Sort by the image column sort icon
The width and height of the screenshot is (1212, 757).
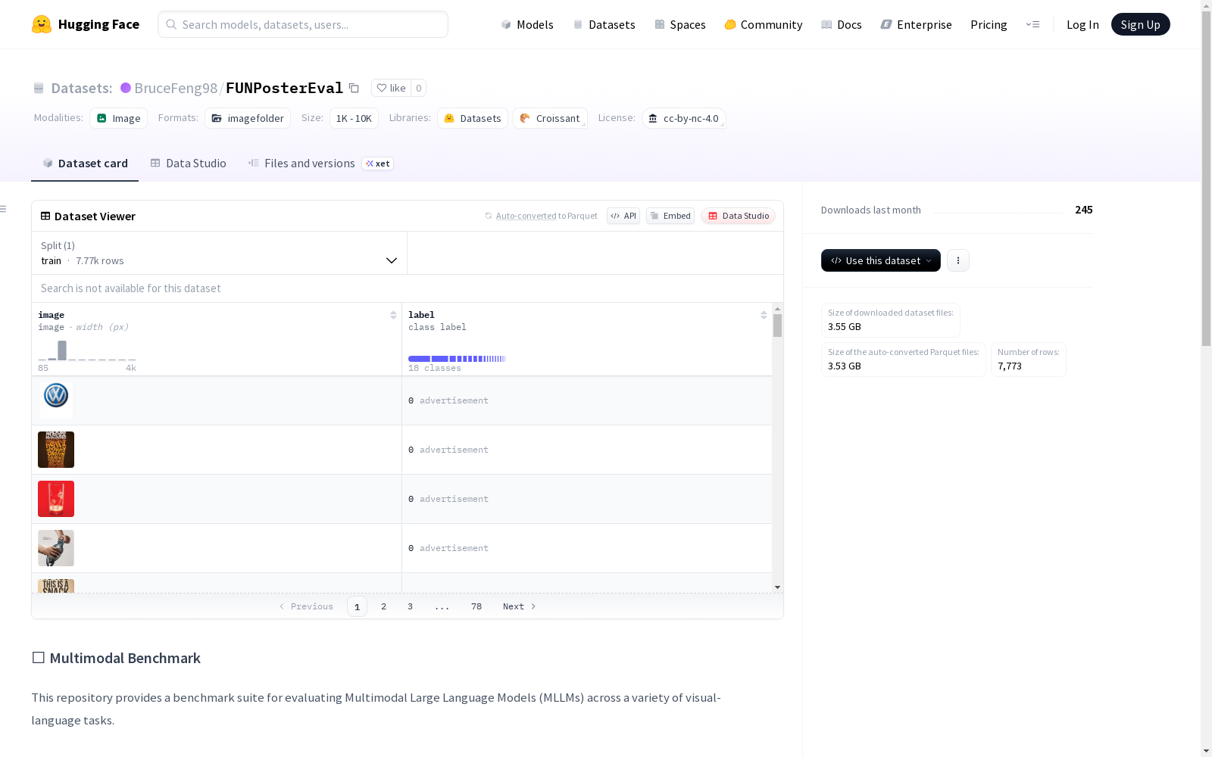click(393, 315)
